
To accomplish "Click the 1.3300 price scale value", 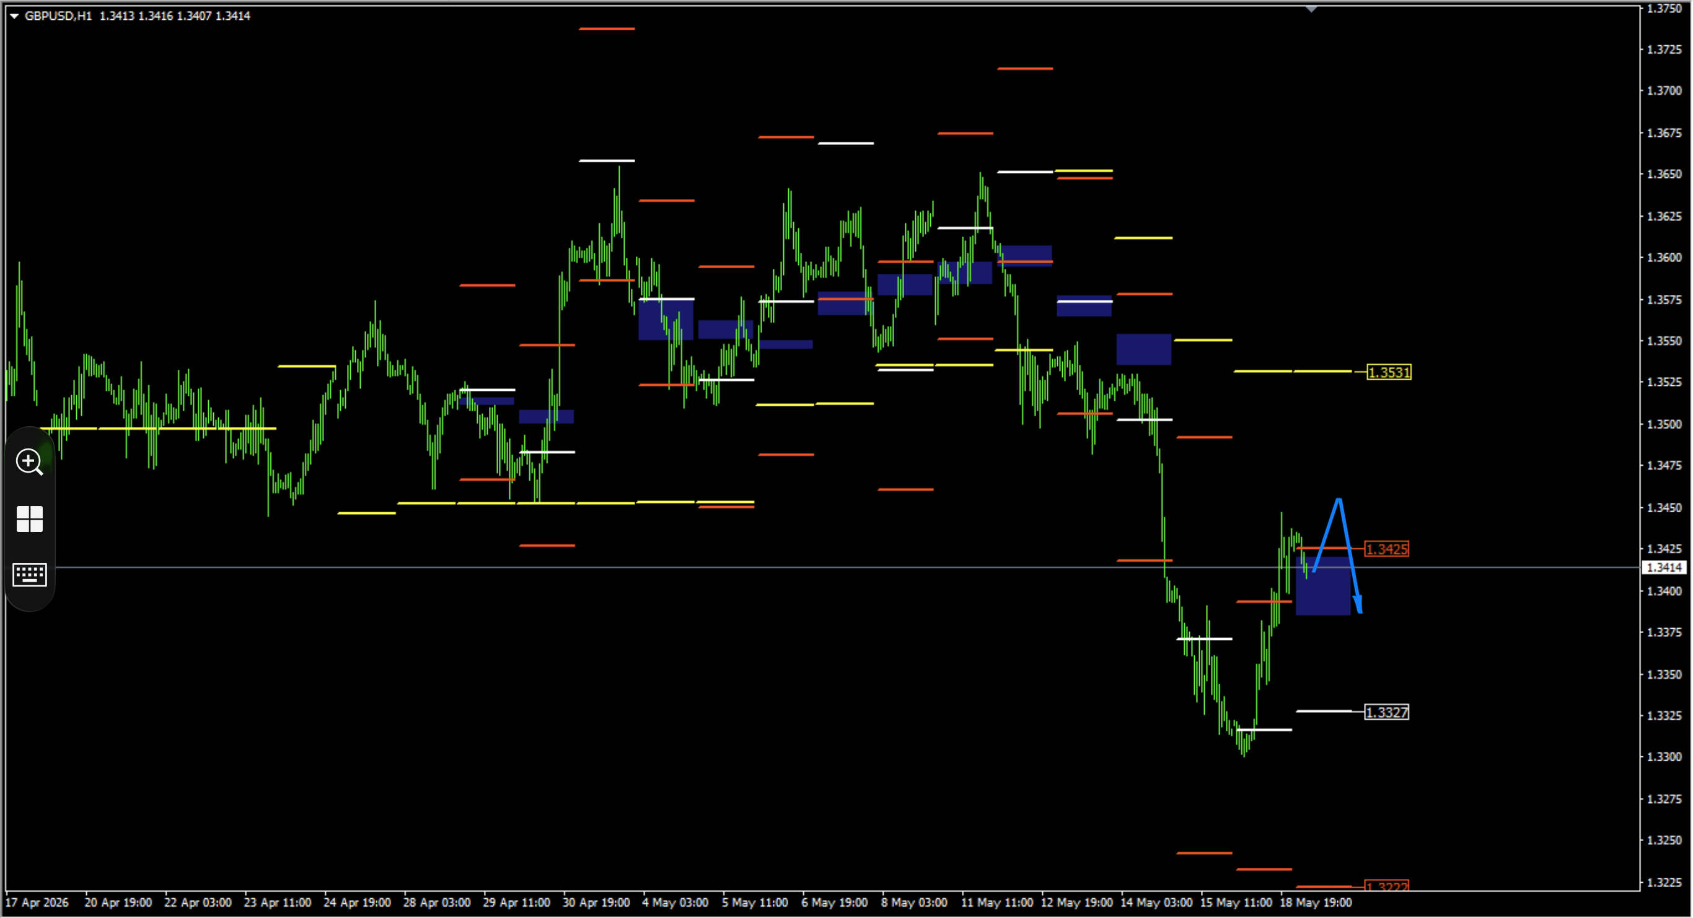I will pos(1663,757).
